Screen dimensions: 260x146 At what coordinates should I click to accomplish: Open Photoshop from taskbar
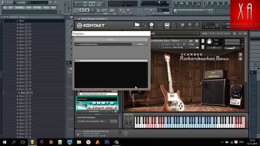coord(107,142)
